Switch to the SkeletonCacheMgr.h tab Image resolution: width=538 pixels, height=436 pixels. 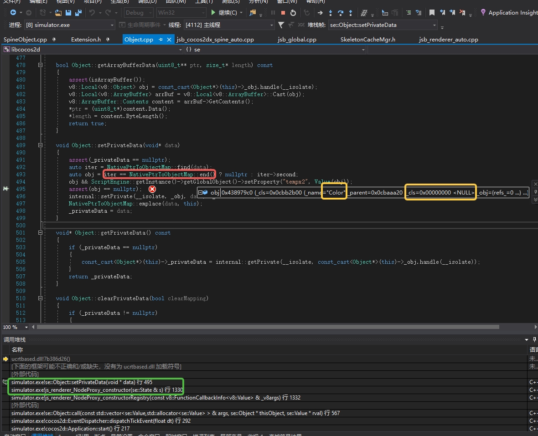pyautogui.click(x=367, y=40)
